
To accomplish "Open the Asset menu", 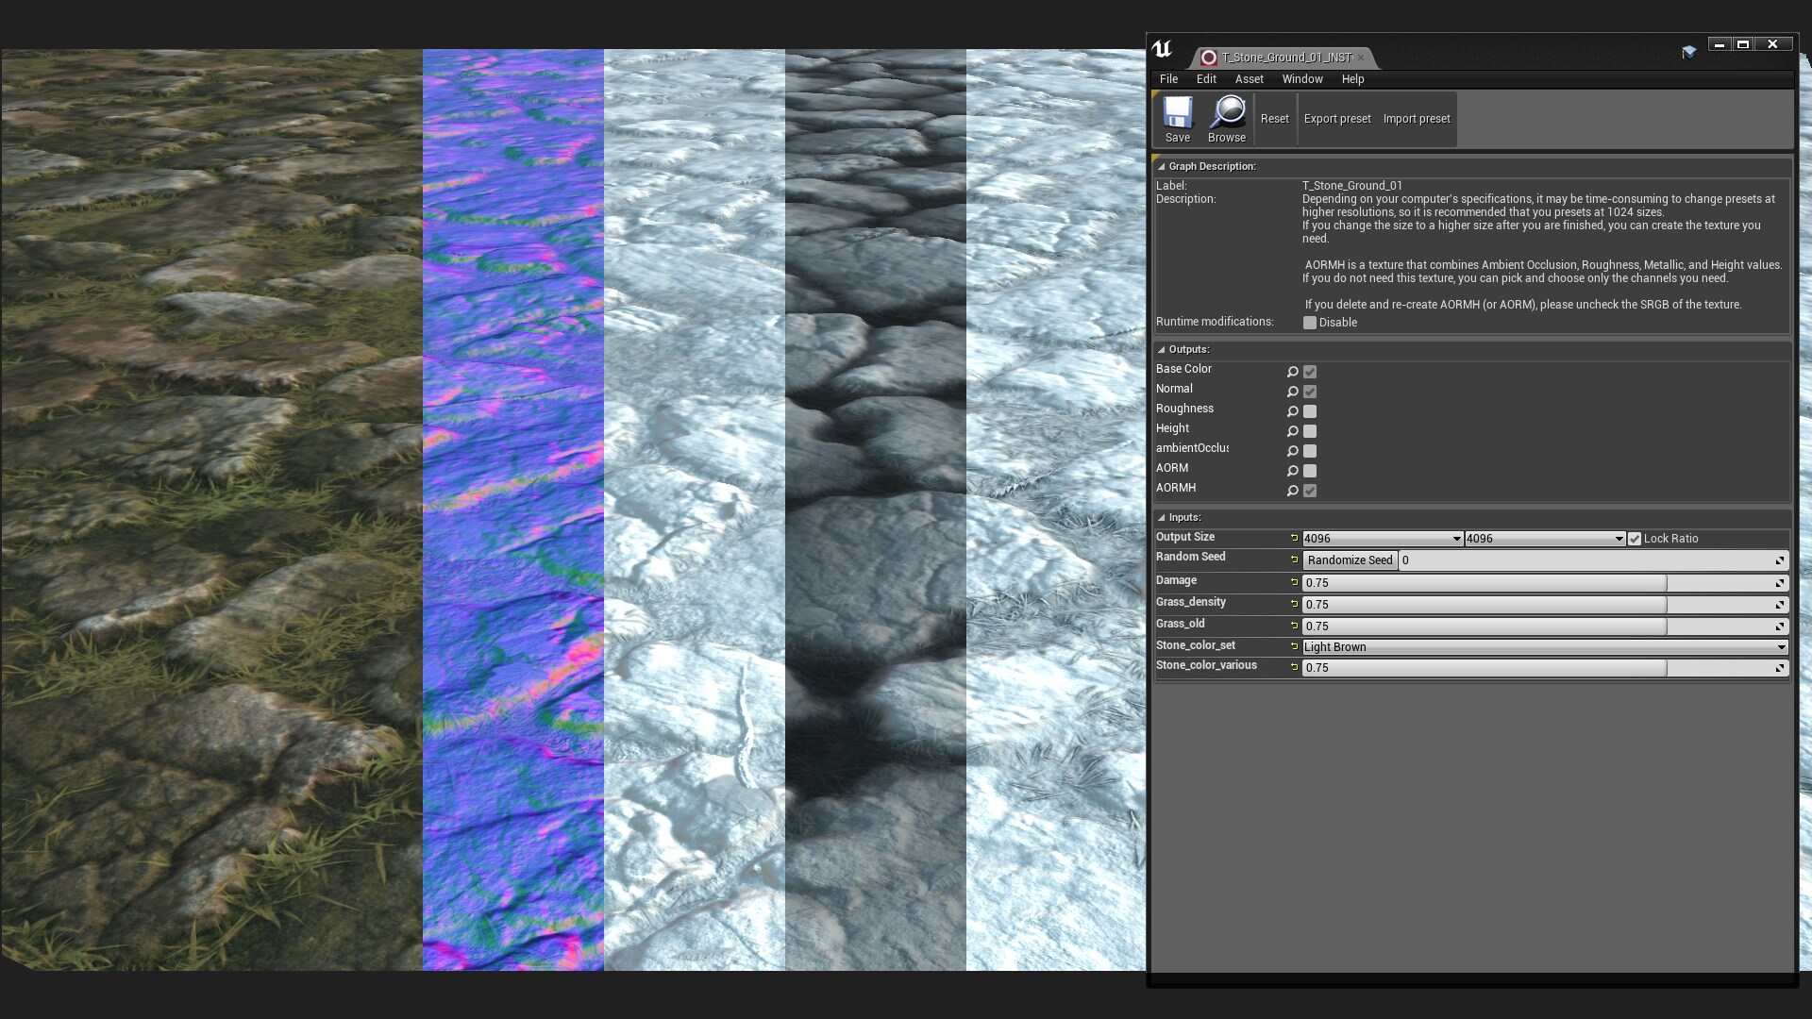I will point(1249,79).
